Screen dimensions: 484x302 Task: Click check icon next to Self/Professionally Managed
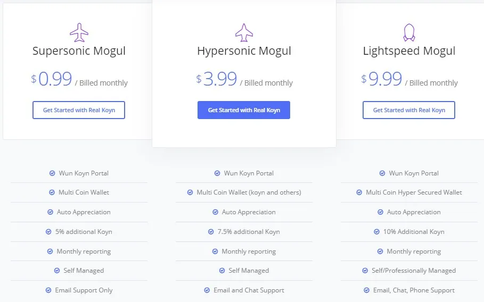coord(365,271)
